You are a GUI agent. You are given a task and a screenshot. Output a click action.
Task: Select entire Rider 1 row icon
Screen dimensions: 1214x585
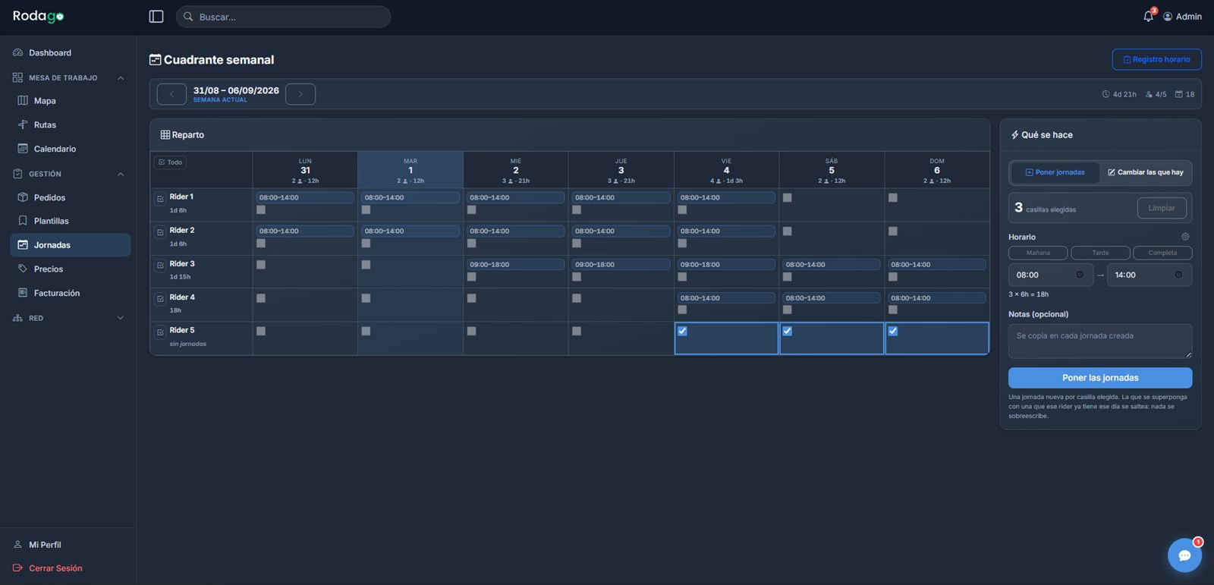coord(160,199)
